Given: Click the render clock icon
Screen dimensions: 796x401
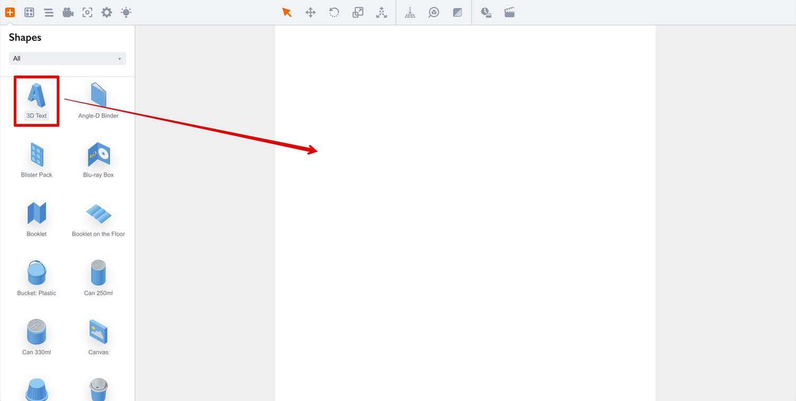Looking at the screenshot, I should coord(486,12).
